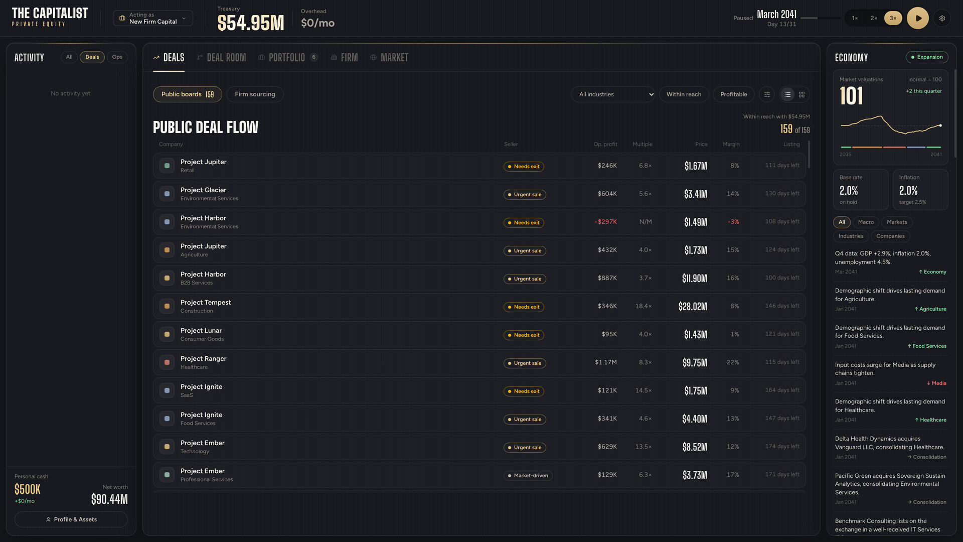Click the market valuations line chart
Viewport: 963px width, 542px height.
(x=891, y=125)
